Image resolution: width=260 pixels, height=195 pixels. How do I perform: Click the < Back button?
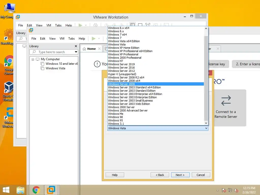pos(160,175)
